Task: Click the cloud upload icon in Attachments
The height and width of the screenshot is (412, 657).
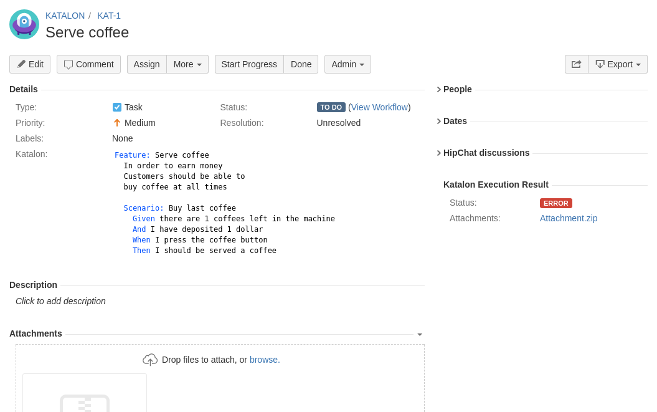Action: coord(150,360)
